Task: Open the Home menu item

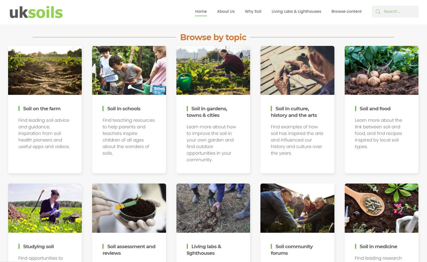Action: 201,11
